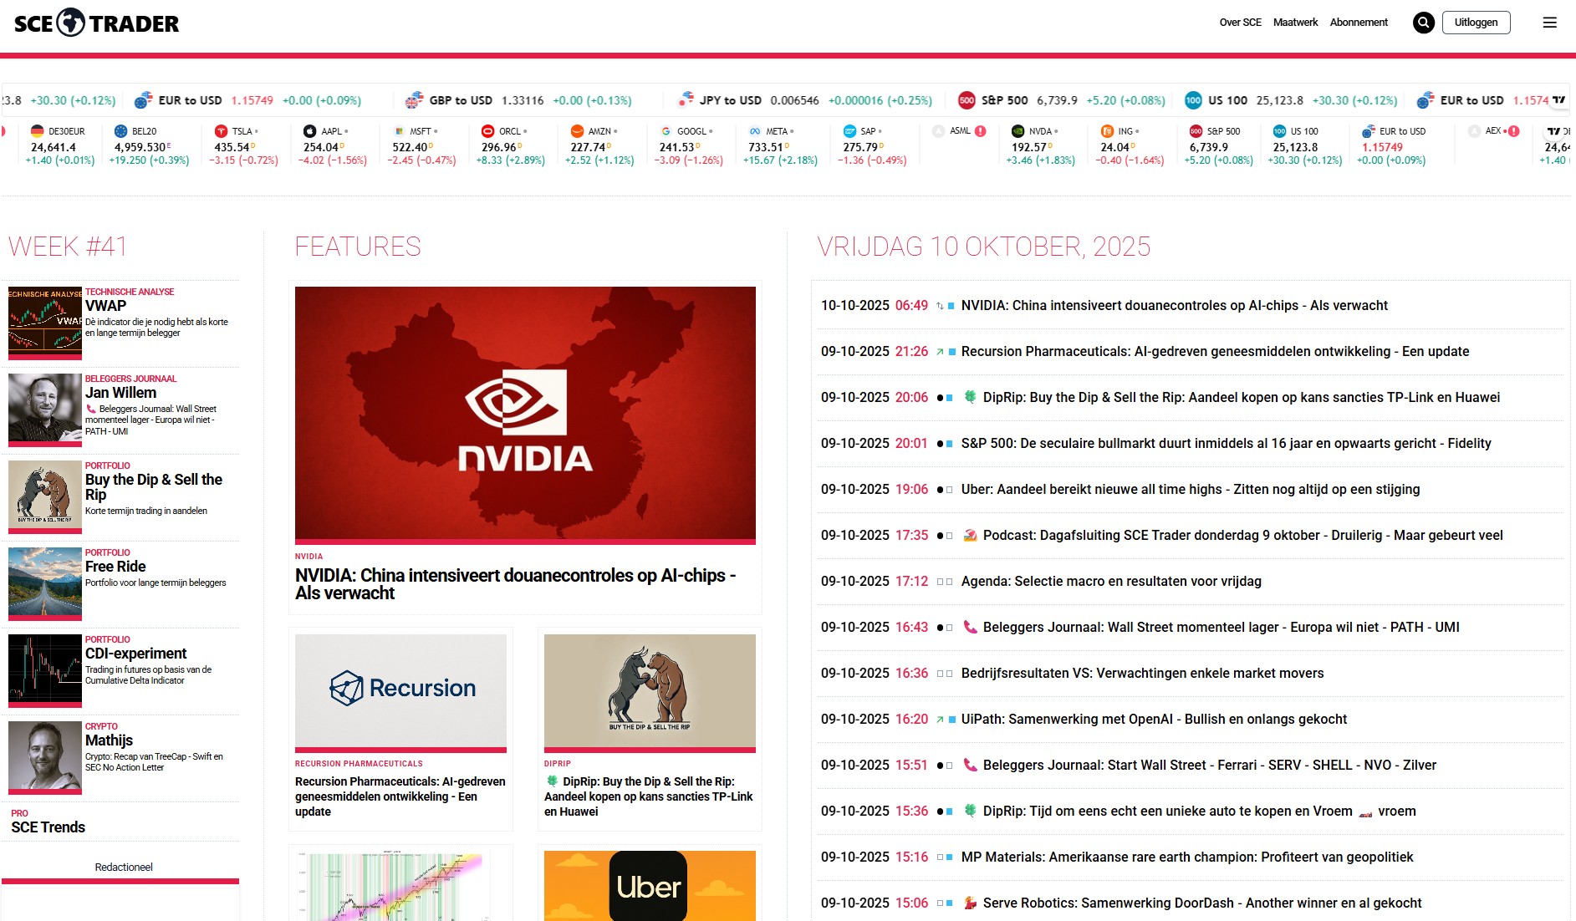Click the search magnifier icon
1576x921 pixels.
pos(1423,23)
